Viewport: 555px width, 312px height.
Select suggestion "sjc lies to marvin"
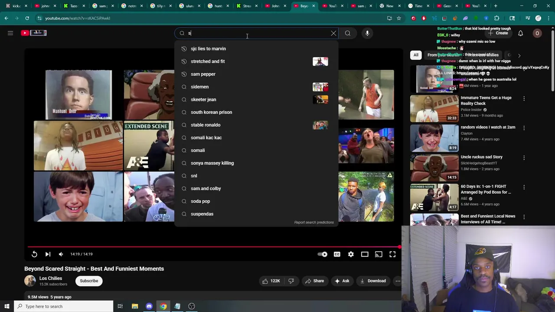[x=256, y=49]
